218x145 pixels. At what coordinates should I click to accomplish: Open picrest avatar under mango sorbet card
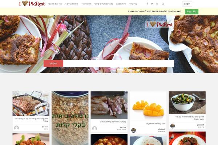tap(134, 130)
